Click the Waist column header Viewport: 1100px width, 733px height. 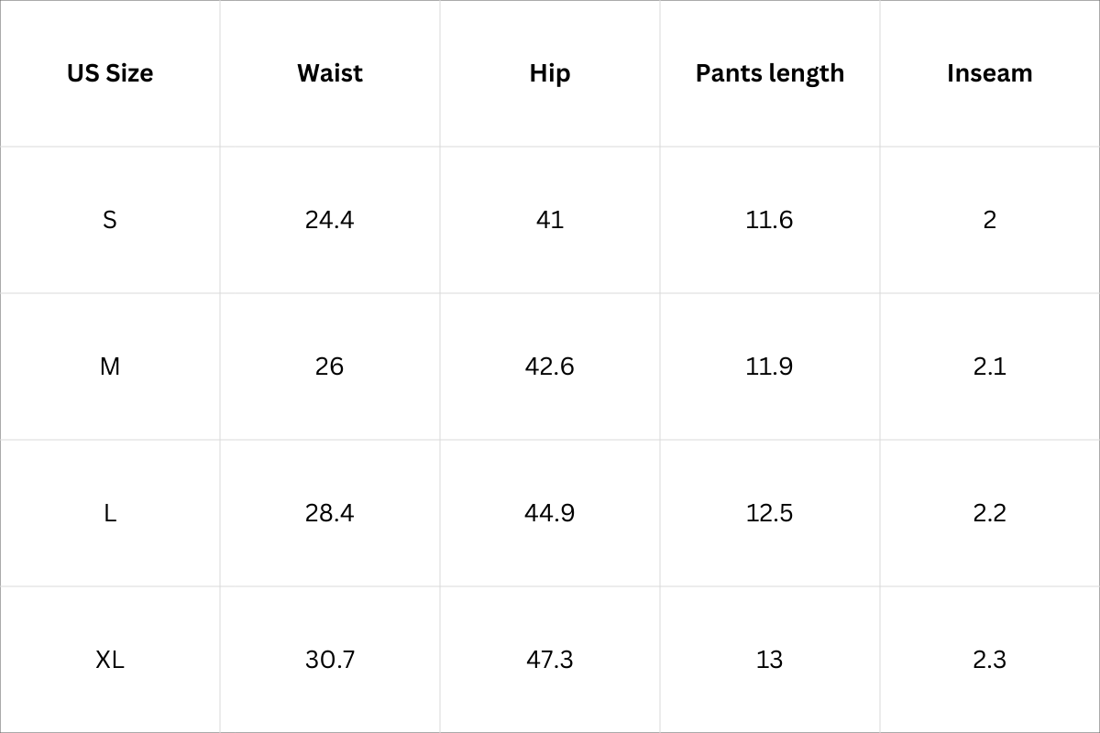click(x=330, y=73)
